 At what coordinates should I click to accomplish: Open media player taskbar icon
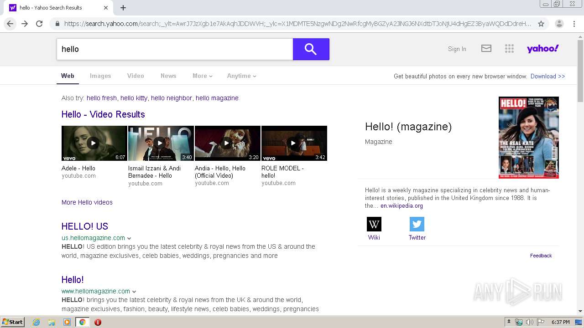tap(67, 322)
